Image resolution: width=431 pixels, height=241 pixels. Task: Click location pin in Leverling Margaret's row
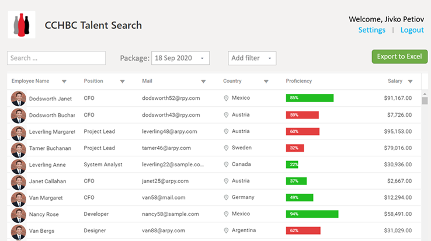[x=226, y=132]
